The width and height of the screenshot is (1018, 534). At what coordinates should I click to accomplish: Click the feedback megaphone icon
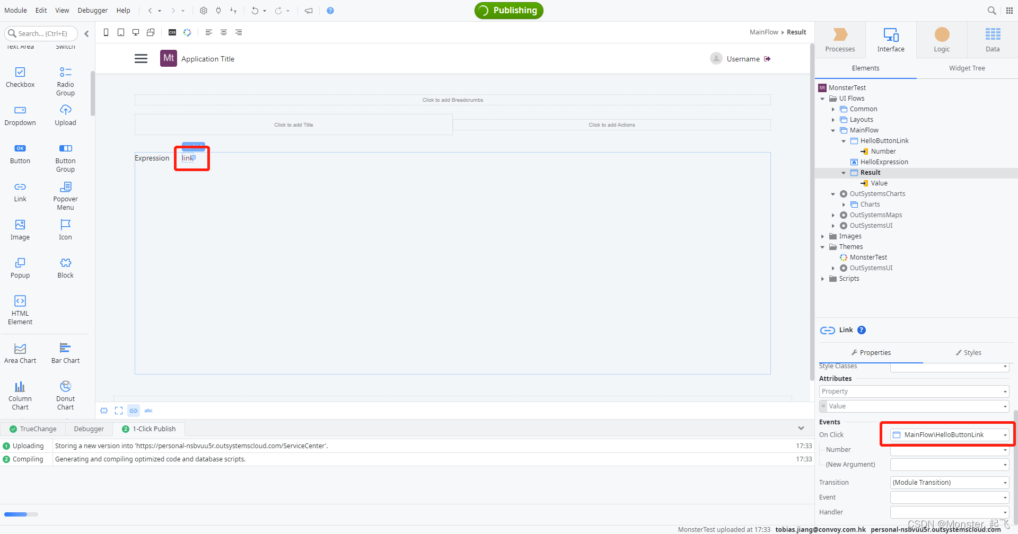tap(309, 11)
